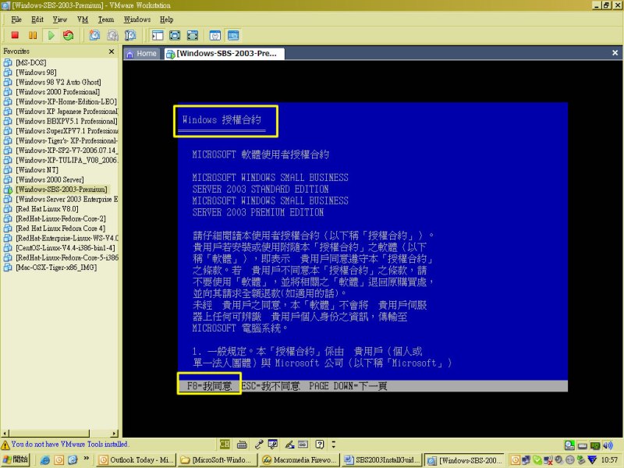Click the Reset virtual machine icon

click(69, 35)
